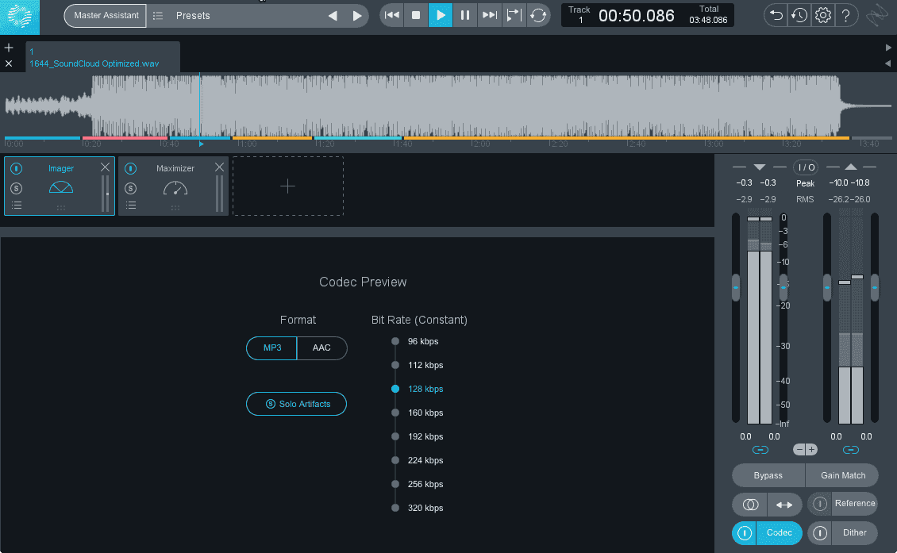
Task: Solo the Maximizer module
Action: click(x=131, y=188)
